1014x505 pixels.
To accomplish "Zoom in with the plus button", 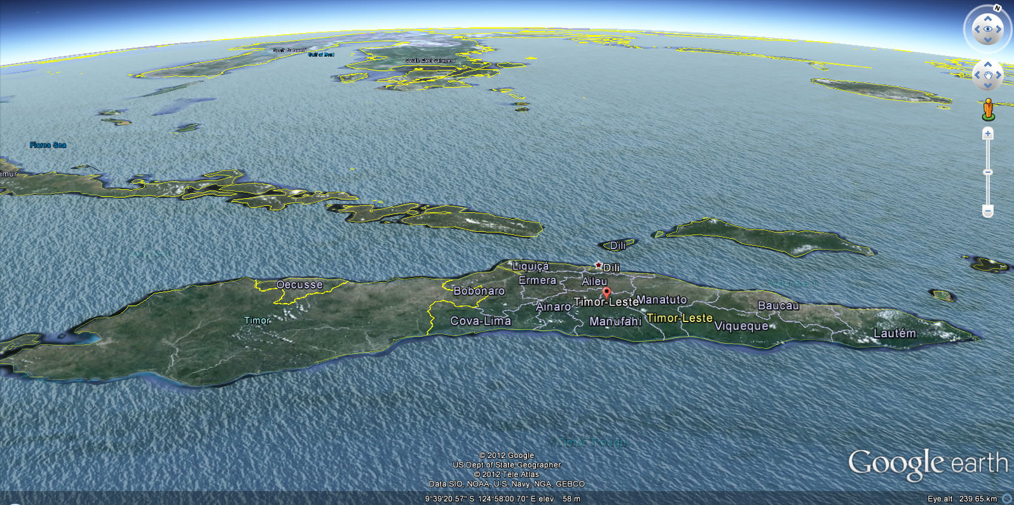I will [x=987, y=133].
